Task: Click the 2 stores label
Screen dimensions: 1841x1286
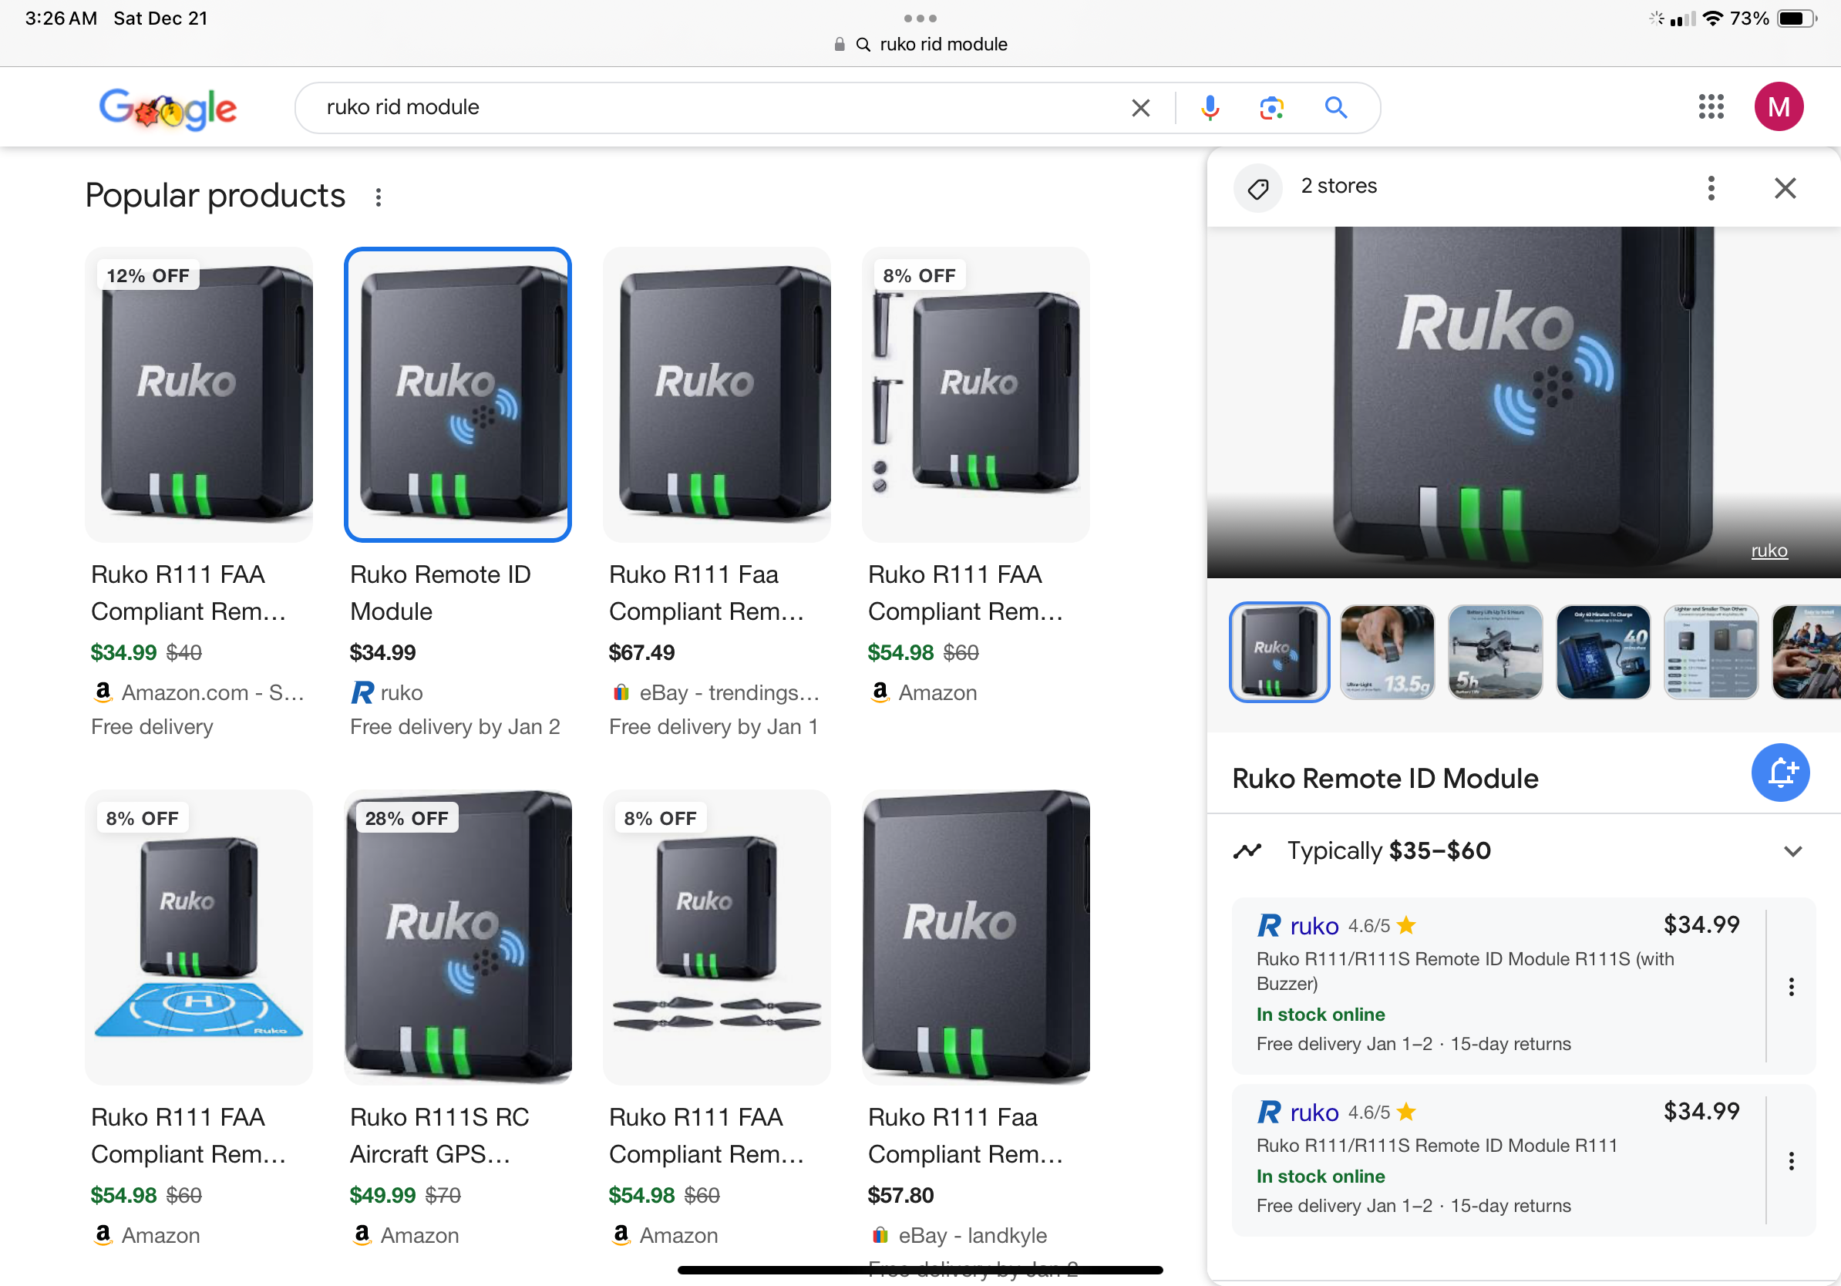Action: pyautogui.click(x=1338, y=186)
